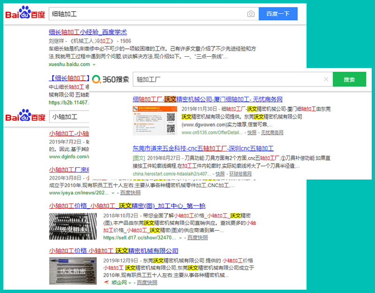Image resolution: width=375 pixels, height=293 pixels.
Task: Click the xueshu.baidu.com URL text
Action: (69, 64)
